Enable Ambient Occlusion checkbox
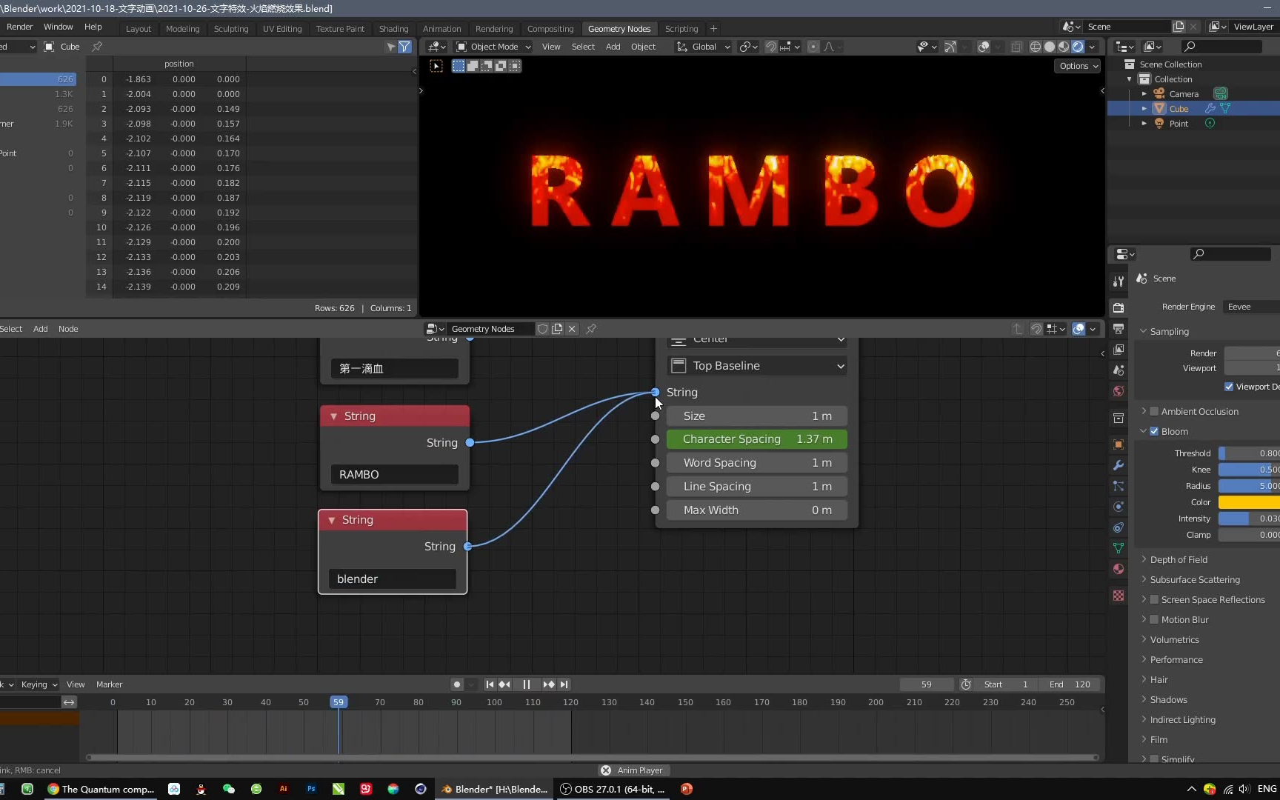Screen dimensions: 1280x800 (x=1154, y=411)
